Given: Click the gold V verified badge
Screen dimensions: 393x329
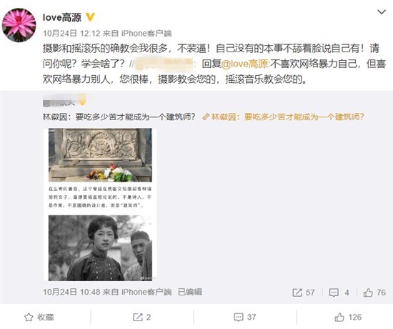Looking at the screenshot, I should [x=90, y=17].
